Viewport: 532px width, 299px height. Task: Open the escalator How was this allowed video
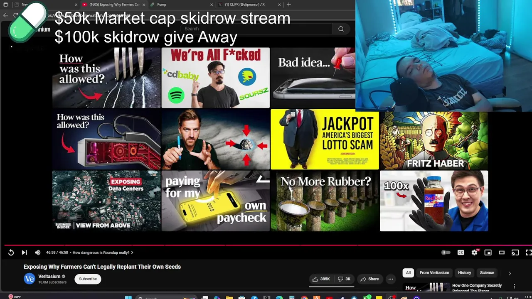[x=106, y=139]
